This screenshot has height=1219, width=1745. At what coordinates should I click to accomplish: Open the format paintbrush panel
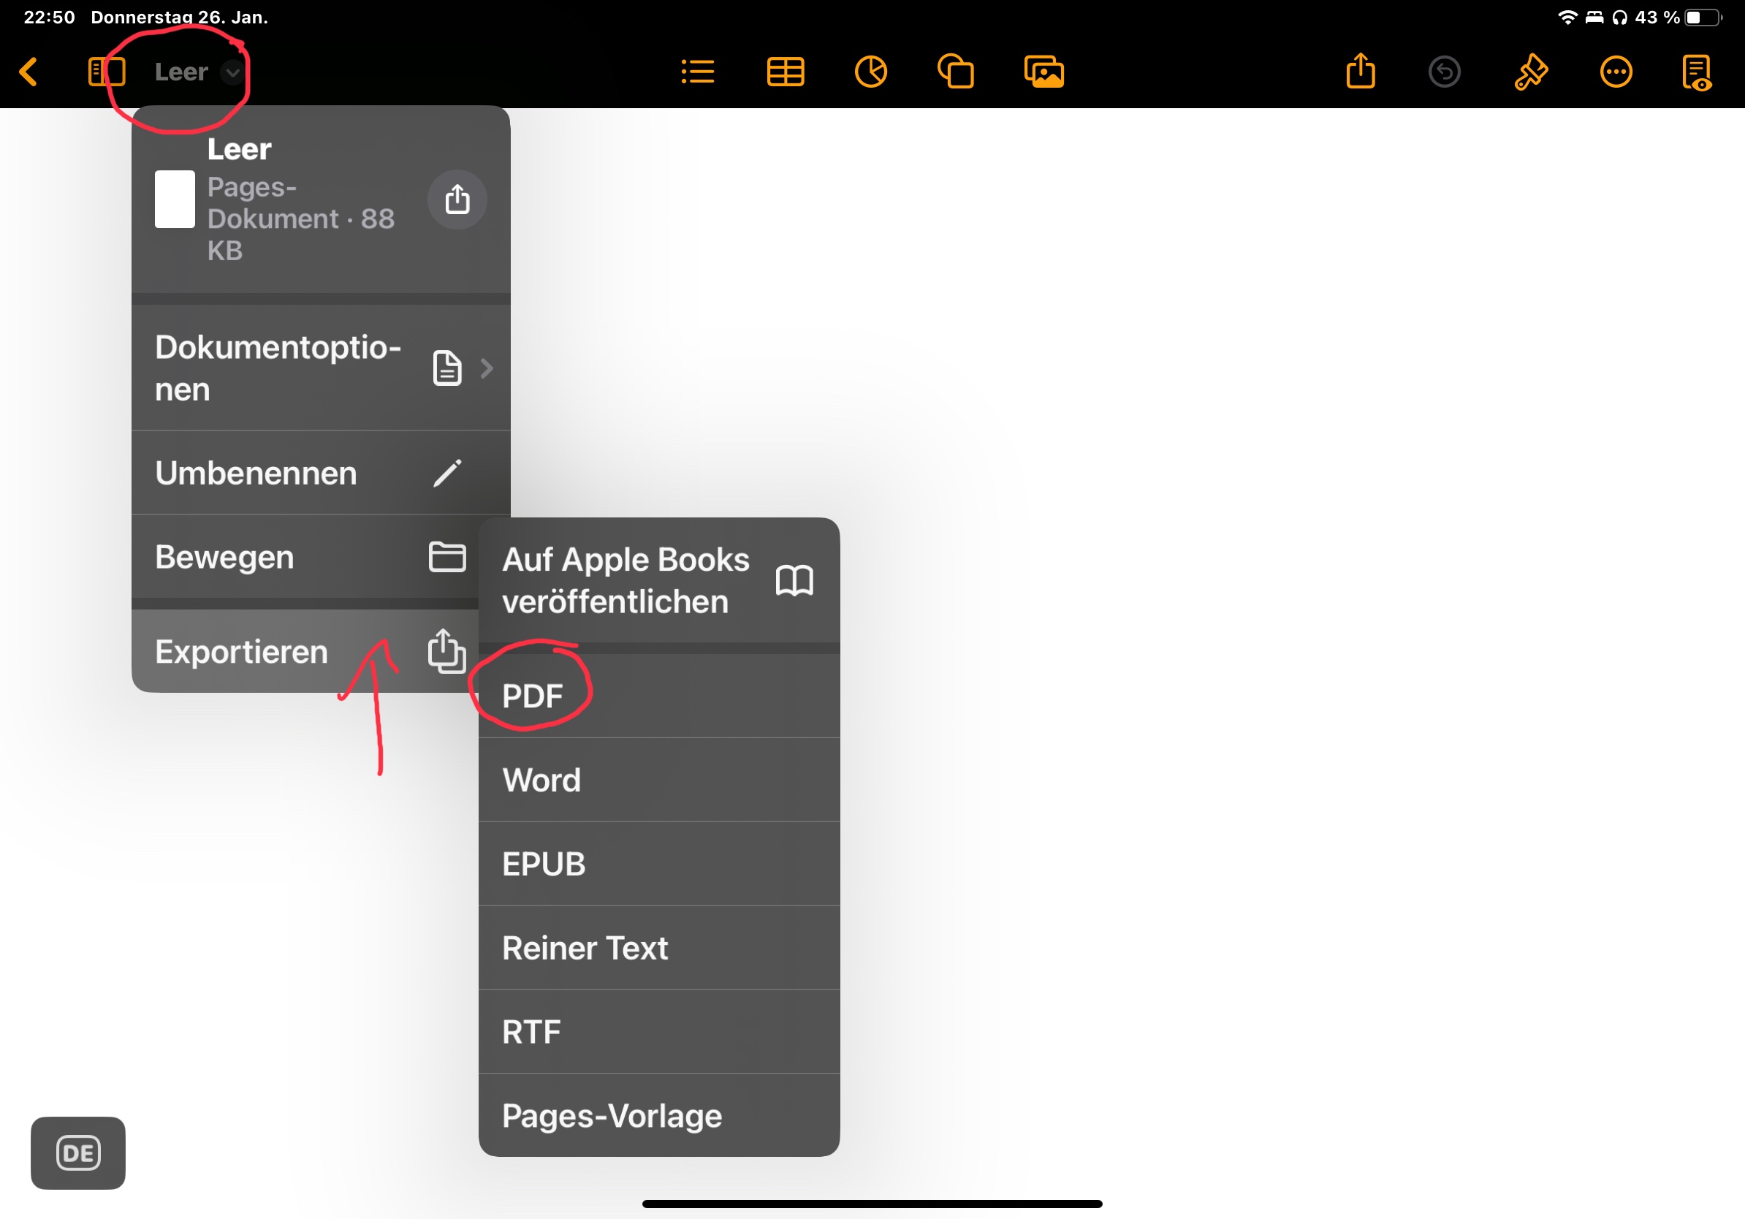(1530, 72)
